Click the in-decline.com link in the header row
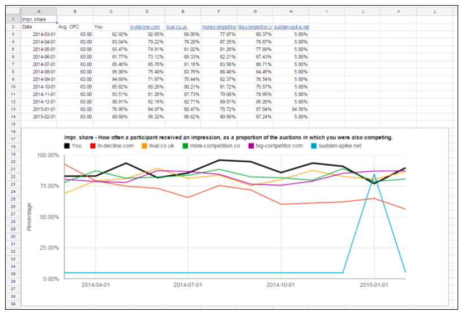 point(147,27)
